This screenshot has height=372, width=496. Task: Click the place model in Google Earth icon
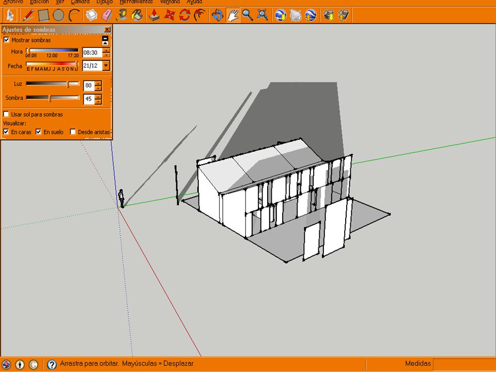coord(311,15)
